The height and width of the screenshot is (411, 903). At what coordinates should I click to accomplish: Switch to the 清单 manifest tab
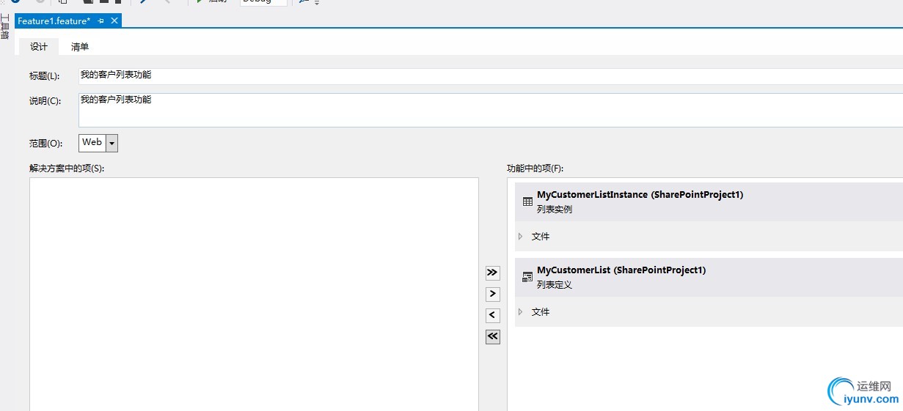(80, 47)
